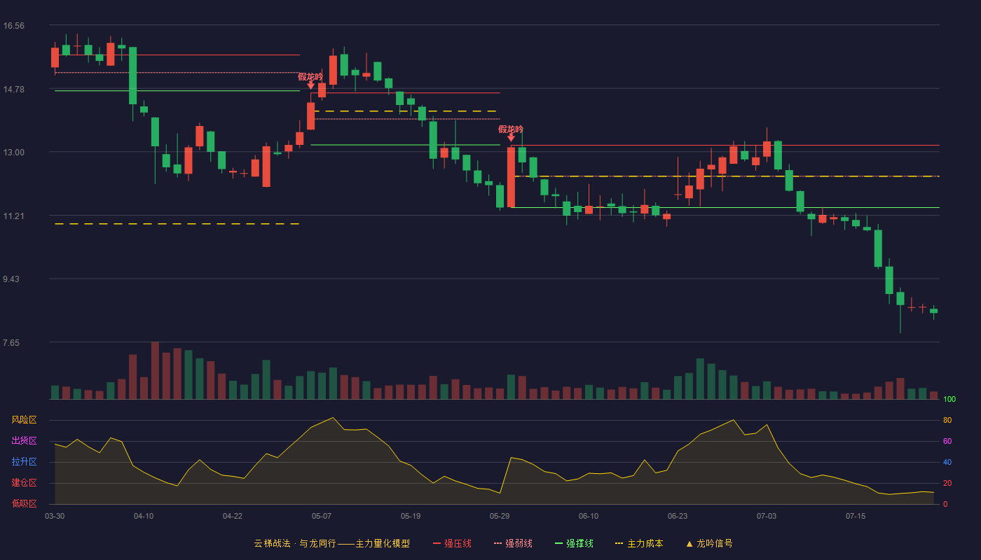Click the 40 indicator scale value

tap(947, 462)
